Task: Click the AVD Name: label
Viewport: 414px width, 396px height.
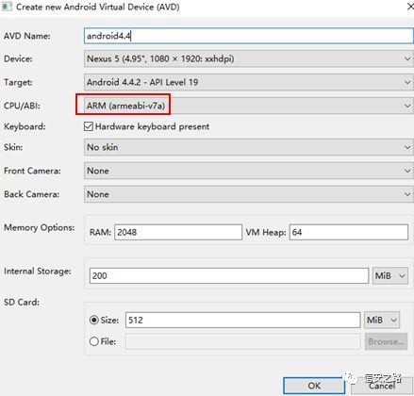Action: pos(27,36)
